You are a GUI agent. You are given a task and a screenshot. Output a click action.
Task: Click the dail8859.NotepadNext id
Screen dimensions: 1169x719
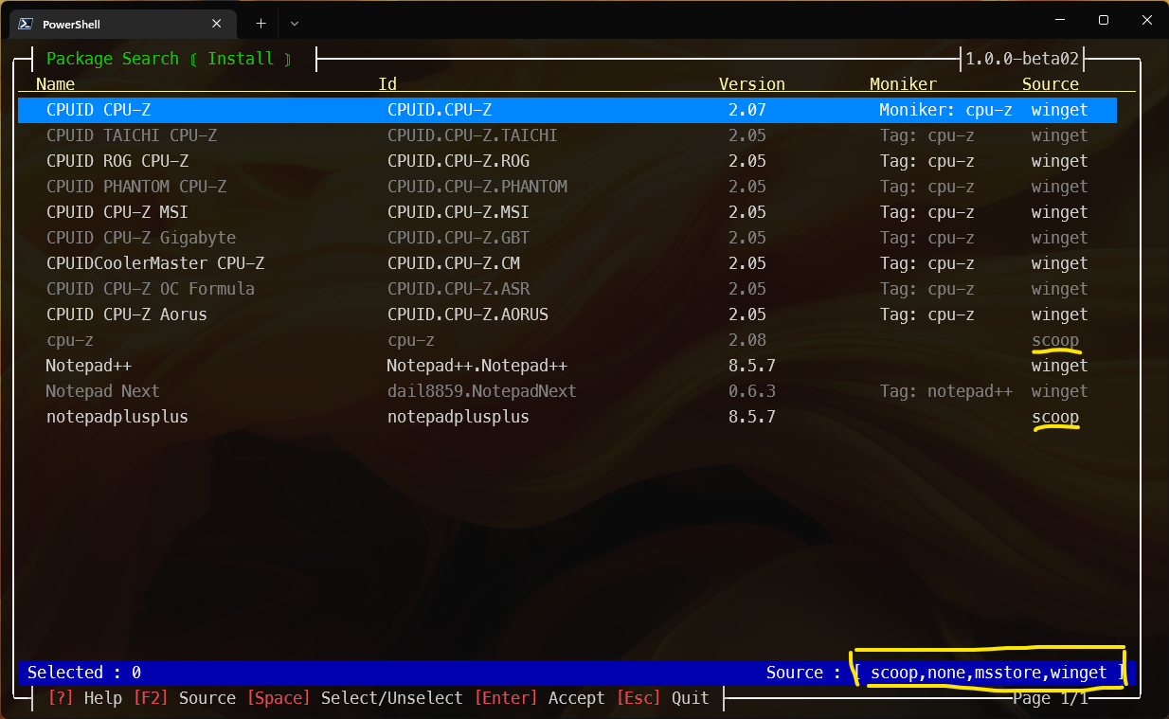click(482, 391)
